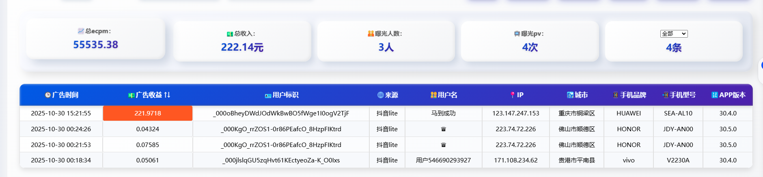Click the clock icon beside 广告时间
The image size is (763, 177).
(48, 95)
